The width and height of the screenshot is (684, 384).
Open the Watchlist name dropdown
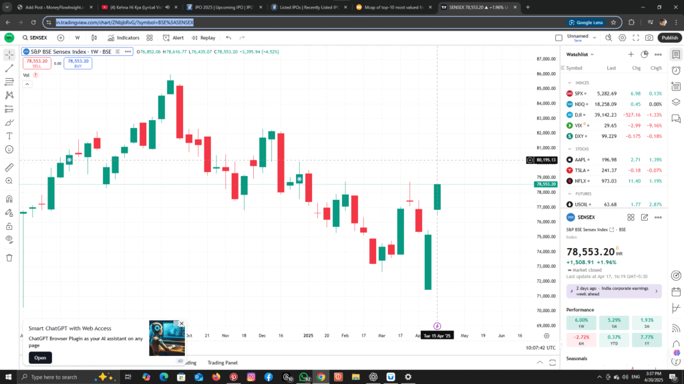tap(580, 55)
